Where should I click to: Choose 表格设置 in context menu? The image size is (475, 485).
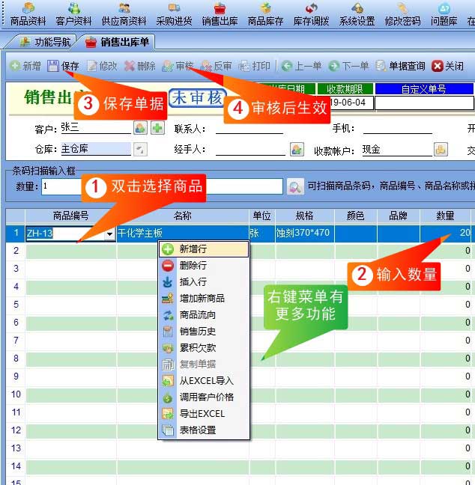pyautogui.click(x=204, y=430)
